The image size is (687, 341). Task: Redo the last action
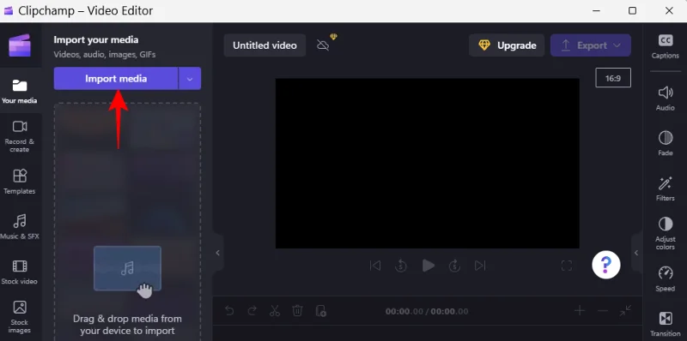pos(252,311)
